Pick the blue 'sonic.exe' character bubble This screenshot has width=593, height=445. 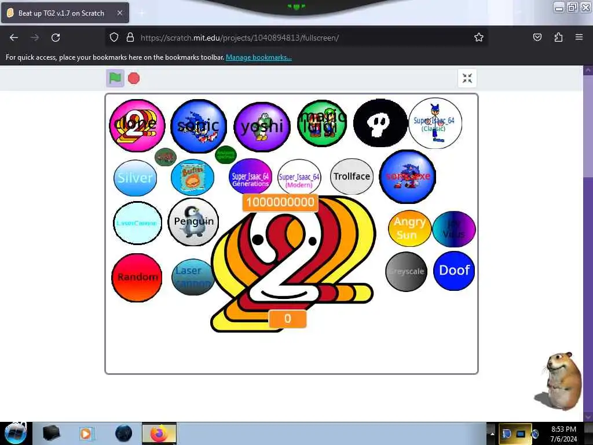pos(407,177)
